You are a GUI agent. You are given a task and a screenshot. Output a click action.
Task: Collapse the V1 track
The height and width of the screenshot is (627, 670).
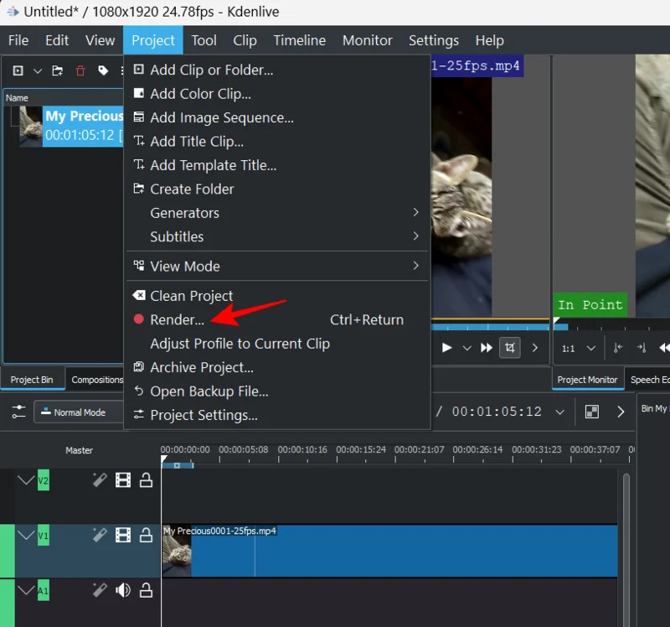click(x=26, y=535)
